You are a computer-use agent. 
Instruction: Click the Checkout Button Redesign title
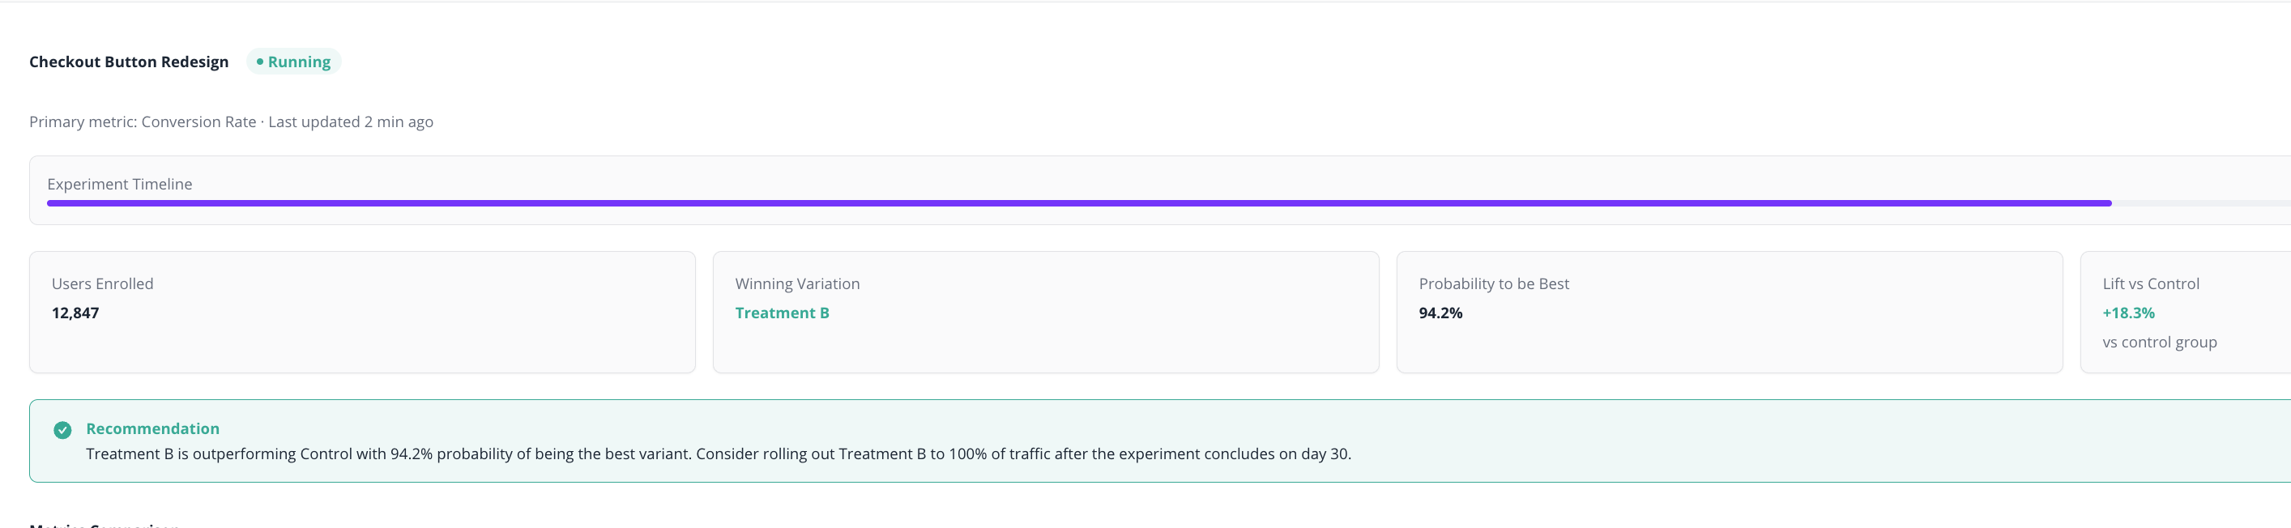point(128,62)
